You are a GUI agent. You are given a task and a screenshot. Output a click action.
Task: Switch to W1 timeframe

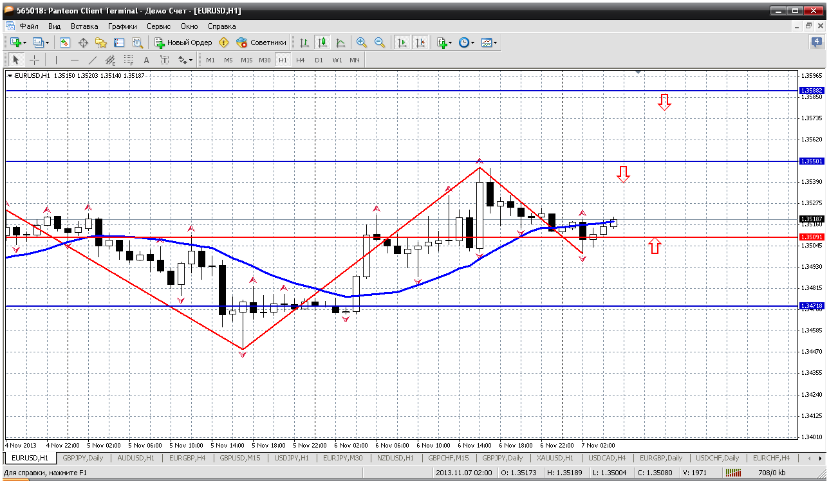point(337,60)
